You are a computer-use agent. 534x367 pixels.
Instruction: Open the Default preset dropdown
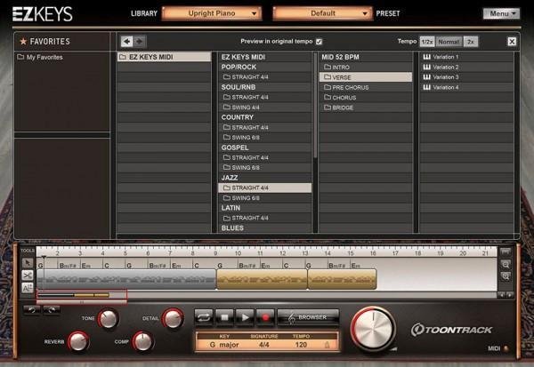[x=321, y=13]
